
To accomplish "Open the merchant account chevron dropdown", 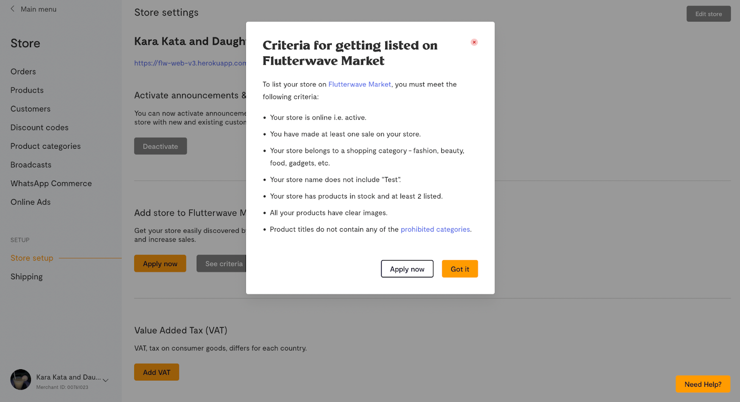I will click(105, 380).
